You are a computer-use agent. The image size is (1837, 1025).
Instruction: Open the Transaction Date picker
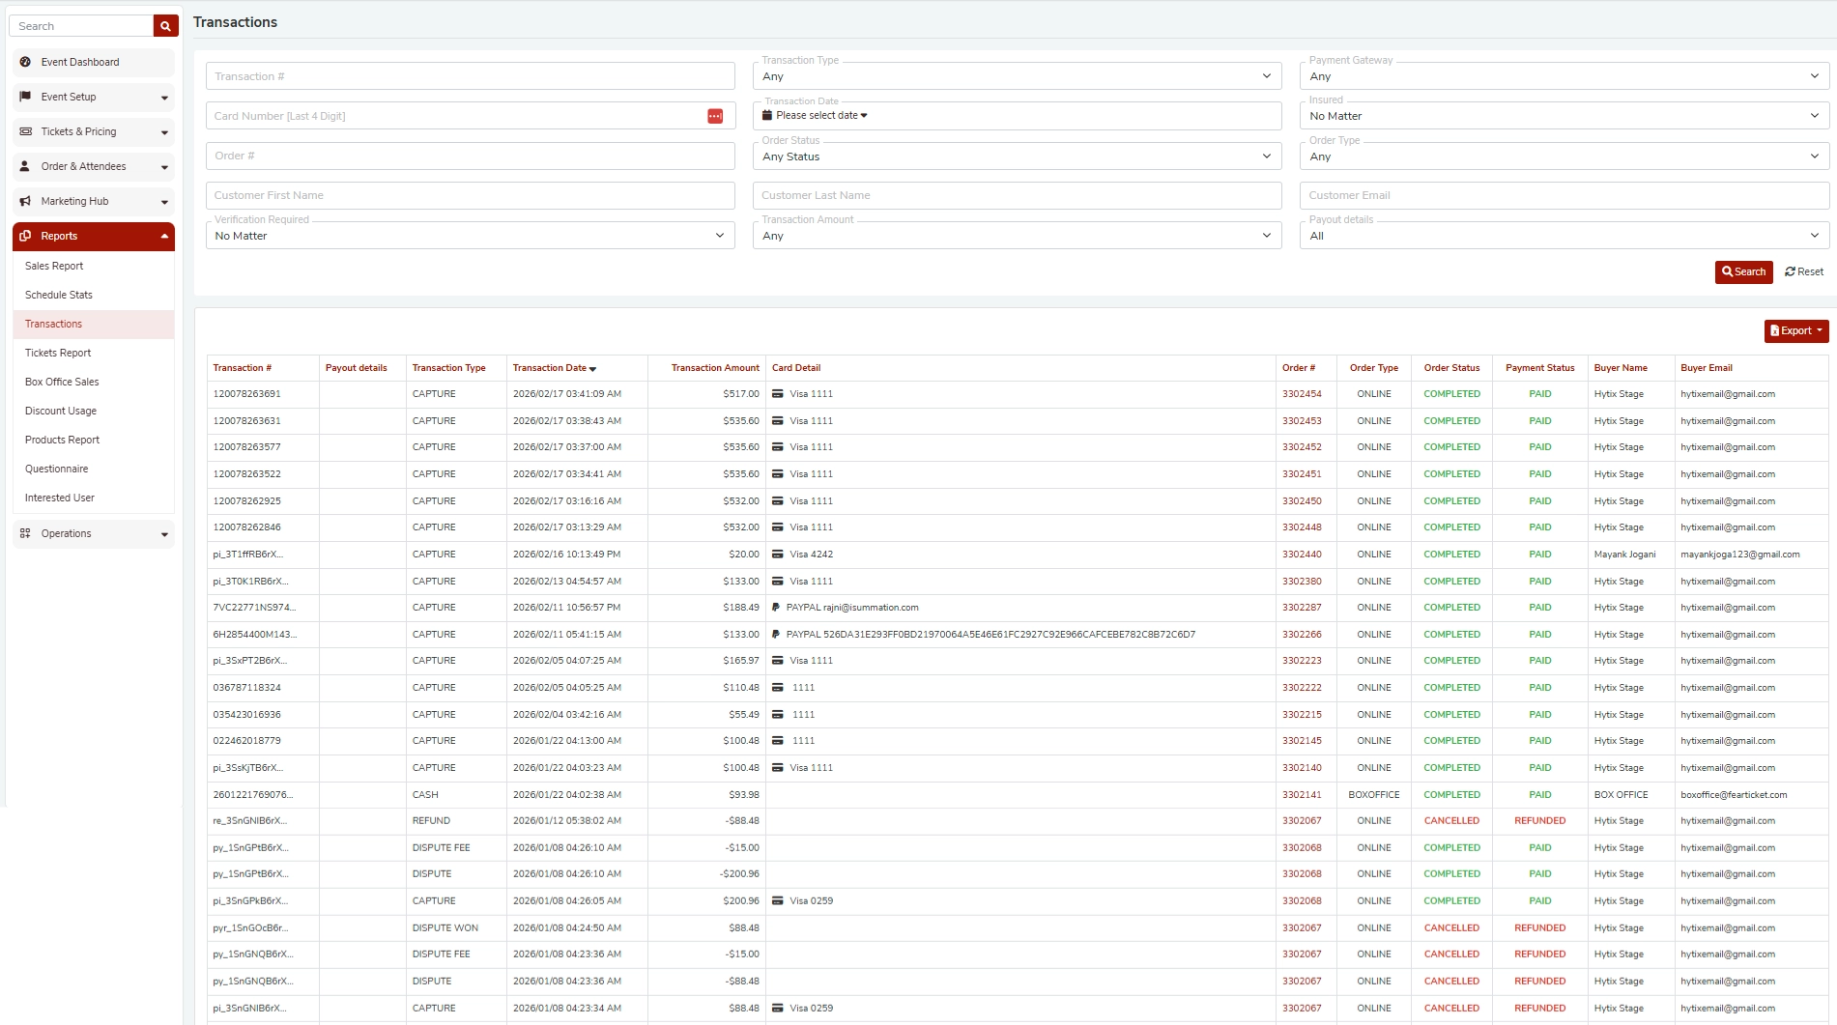tap(1017, 116)
